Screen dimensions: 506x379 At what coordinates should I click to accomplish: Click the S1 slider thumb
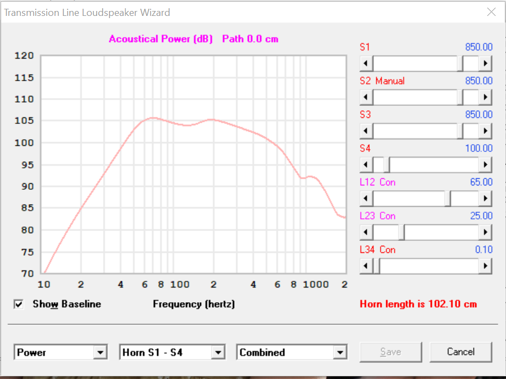[x=460, y=64]
